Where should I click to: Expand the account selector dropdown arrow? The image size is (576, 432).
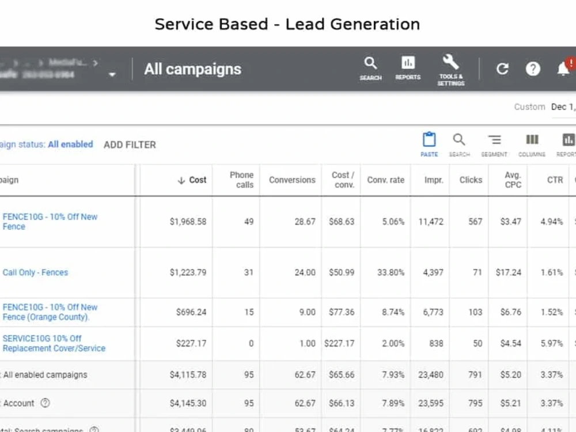tap(112, 74)
